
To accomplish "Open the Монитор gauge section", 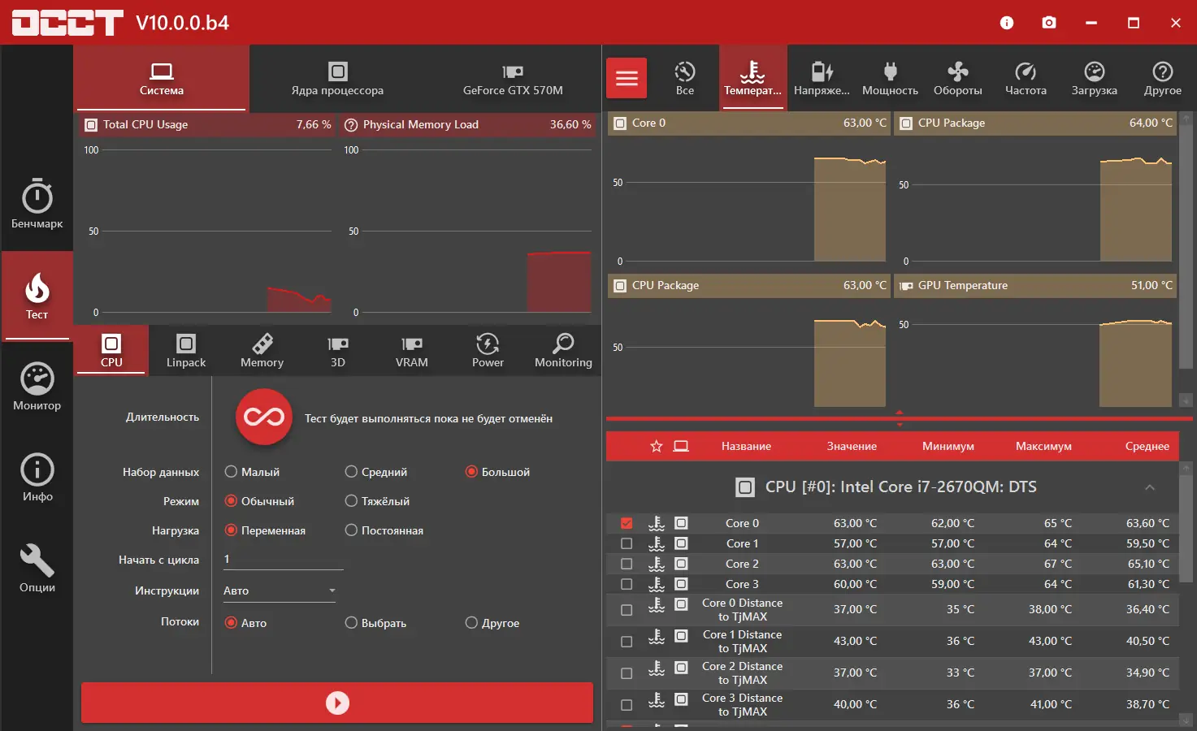I will 37,387.
